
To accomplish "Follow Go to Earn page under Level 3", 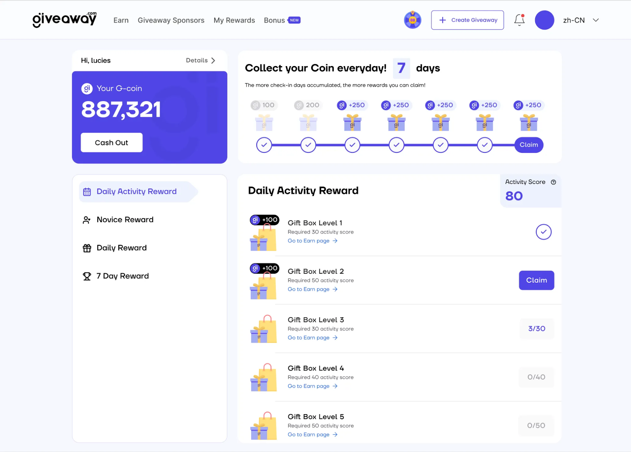I will [x=313, y=338].
